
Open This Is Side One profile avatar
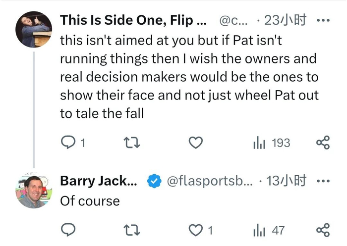[33, 29]
